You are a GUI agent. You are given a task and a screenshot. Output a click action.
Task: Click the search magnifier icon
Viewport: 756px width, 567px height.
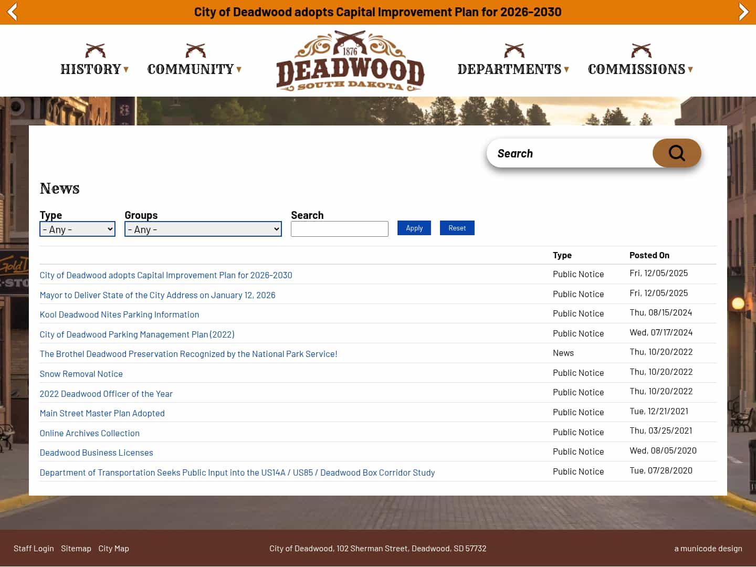pyautogui.click(x=677, y=153)
